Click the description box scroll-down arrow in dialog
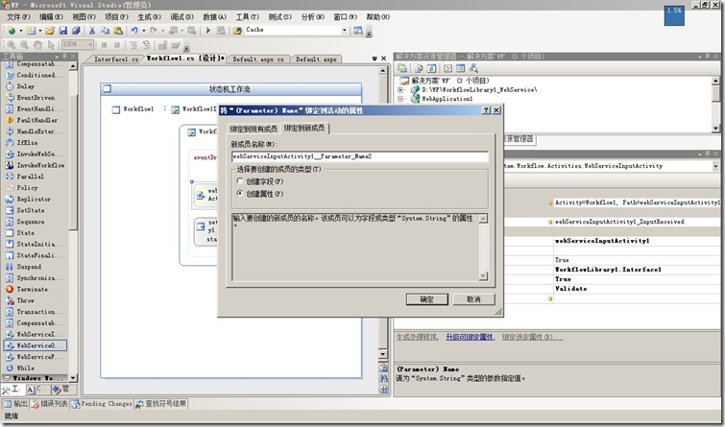 (483, 276)
